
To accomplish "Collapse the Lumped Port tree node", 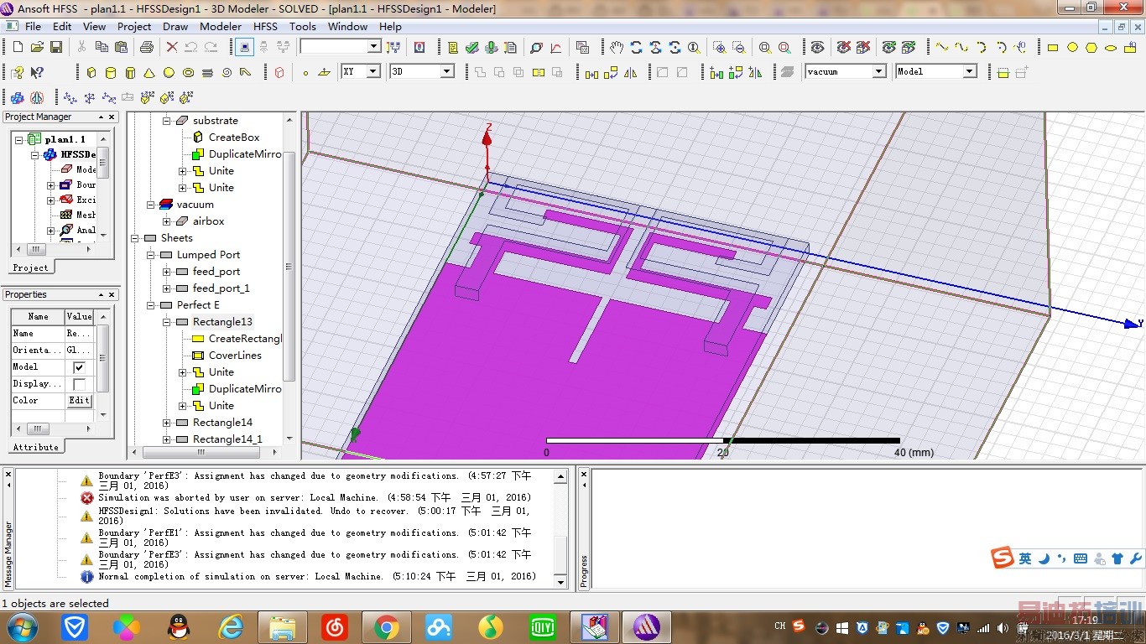I will click(x=151, y=255).
